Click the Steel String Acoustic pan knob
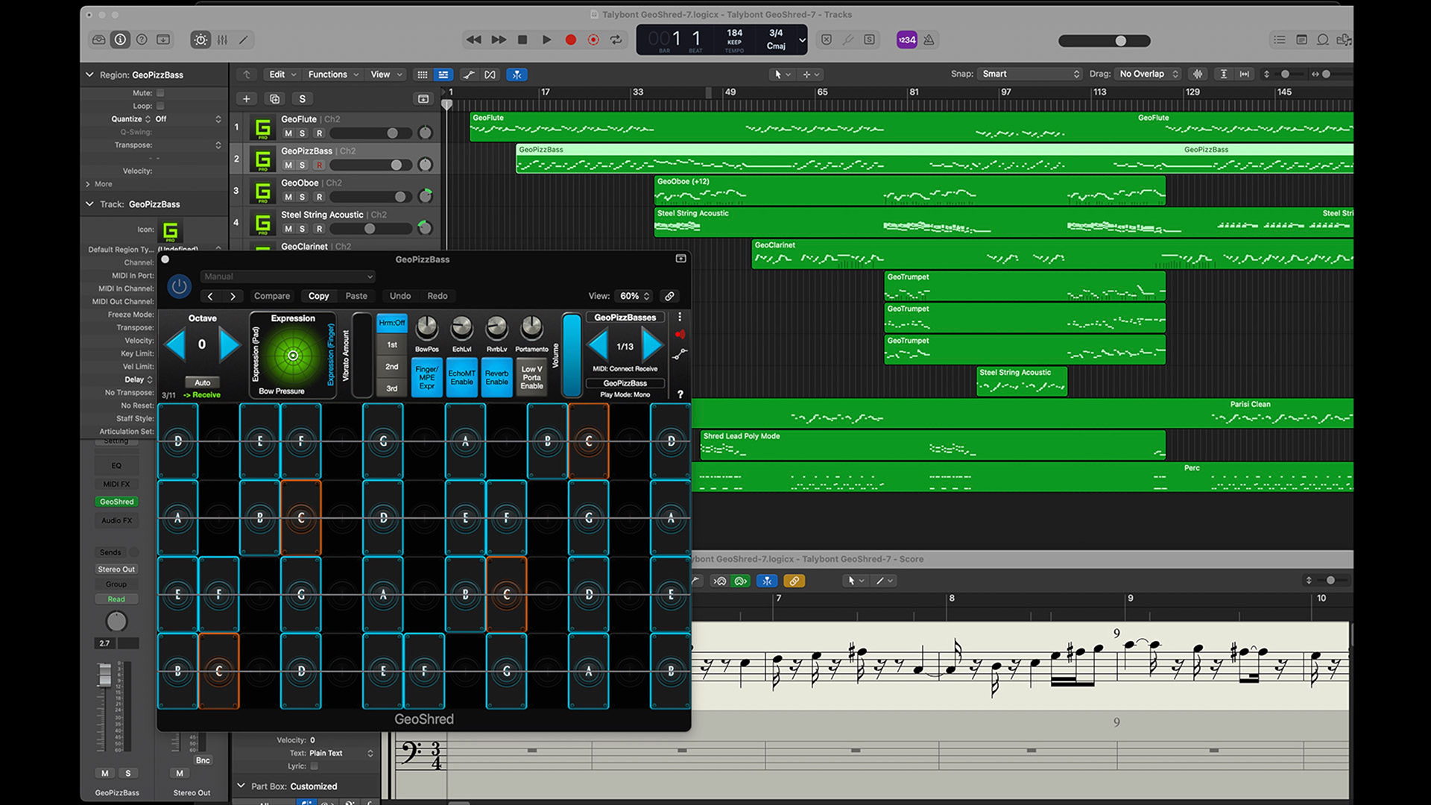The height and width of the screenshot is (805, 1431). click(x=425, y=227)
